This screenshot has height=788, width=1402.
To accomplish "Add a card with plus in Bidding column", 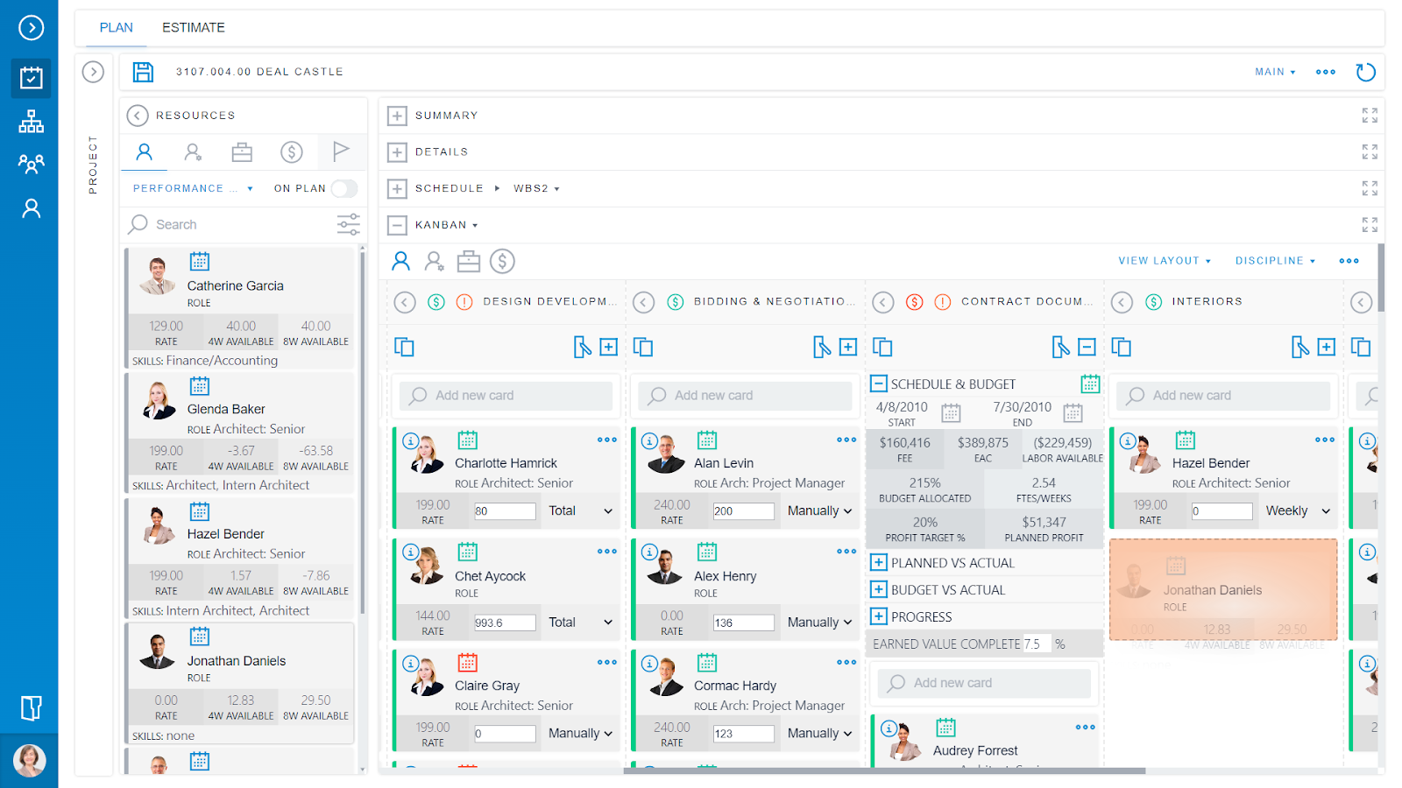I will (848, 347).
